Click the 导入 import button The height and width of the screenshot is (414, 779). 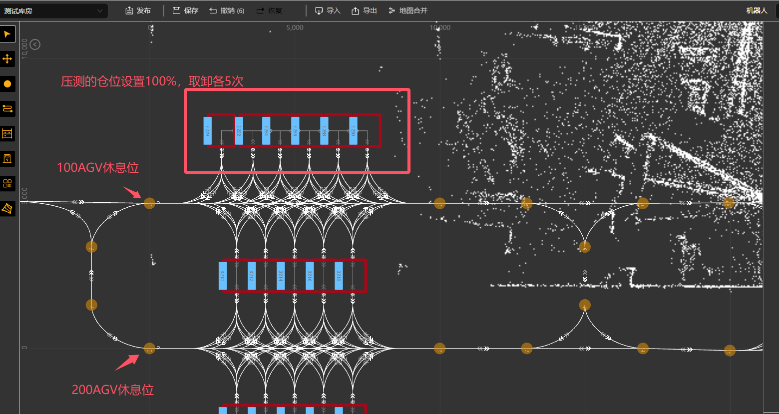(328, 10)
